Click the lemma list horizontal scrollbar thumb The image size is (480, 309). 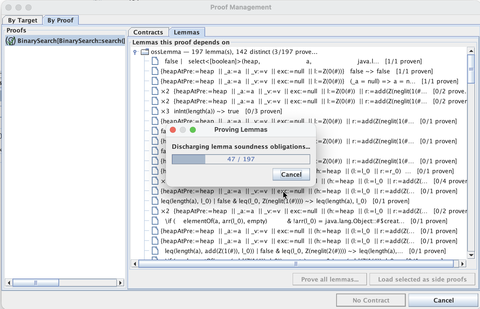click(296, 264)
